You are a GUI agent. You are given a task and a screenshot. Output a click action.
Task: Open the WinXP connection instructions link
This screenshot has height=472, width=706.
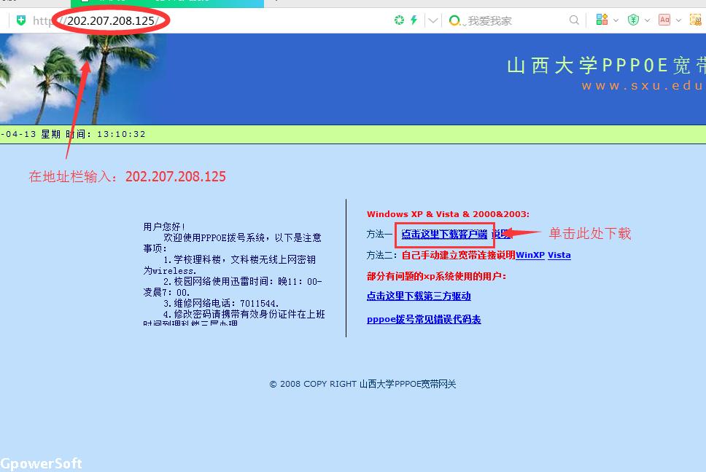[x=529, y=255]
